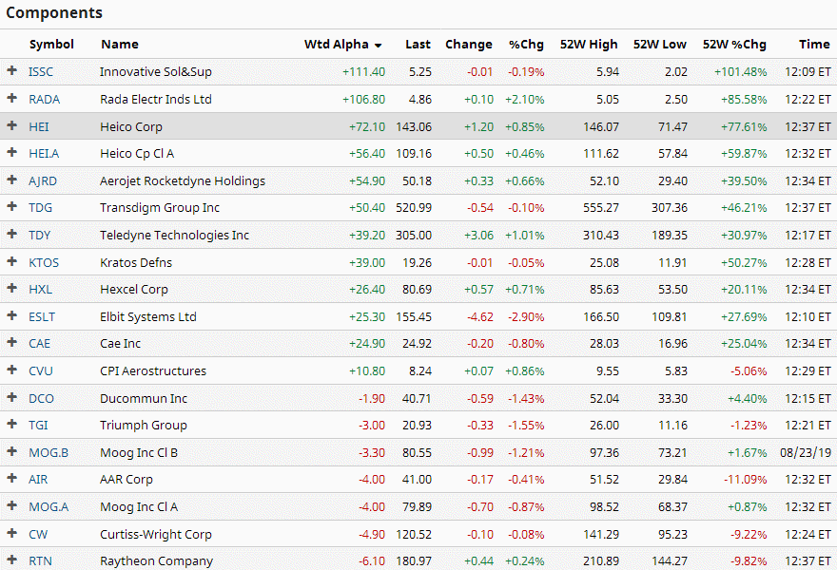Open the MOG.B symbol link

click(x=49, y=453)
